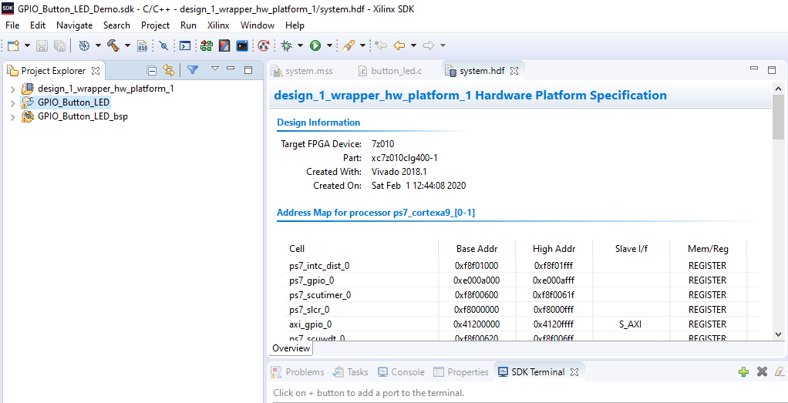Open the Debug dropdown arrow
Screen dimensions: 788x403
pyautogui.click(x=300, y=45)
